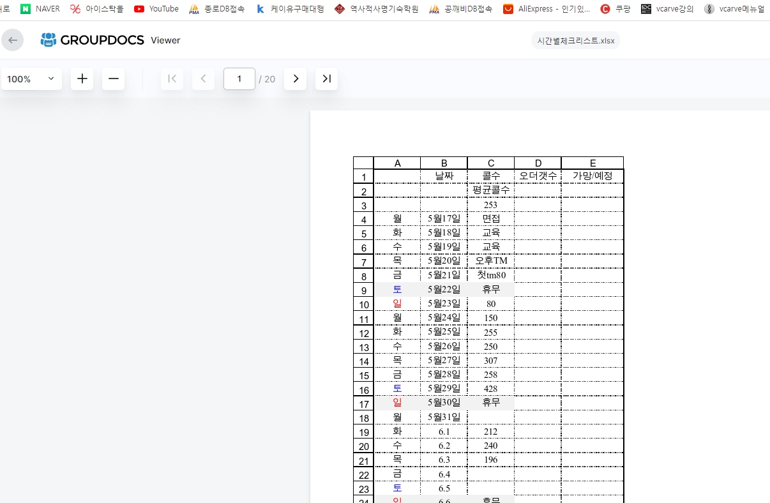Screen dimensions: 770x503
Task: Open NAVER bookmark icon
Action: 26,9
